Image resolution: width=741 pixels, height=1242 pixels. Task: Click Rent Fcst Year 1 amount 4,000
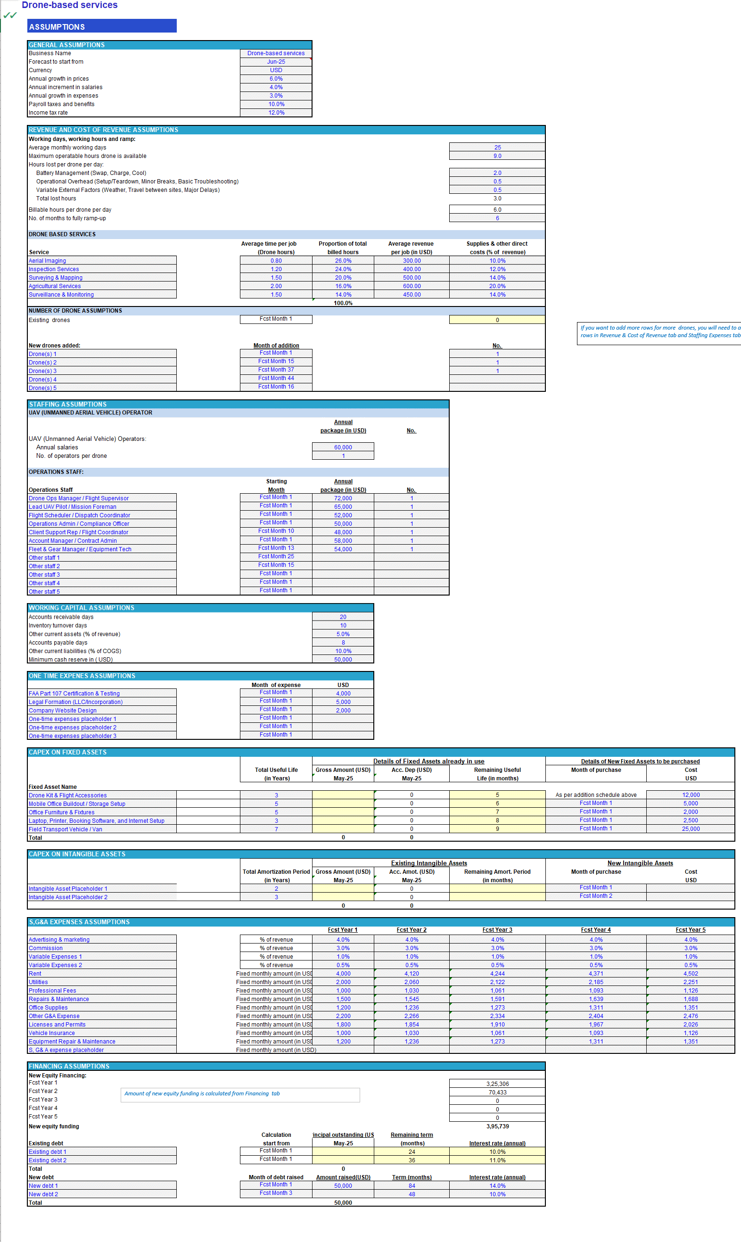343,974
